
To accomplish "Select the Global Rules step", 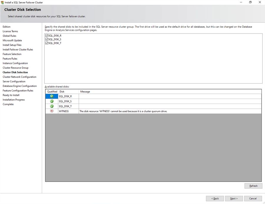I will pyautogui.click(x=9, y=36).
